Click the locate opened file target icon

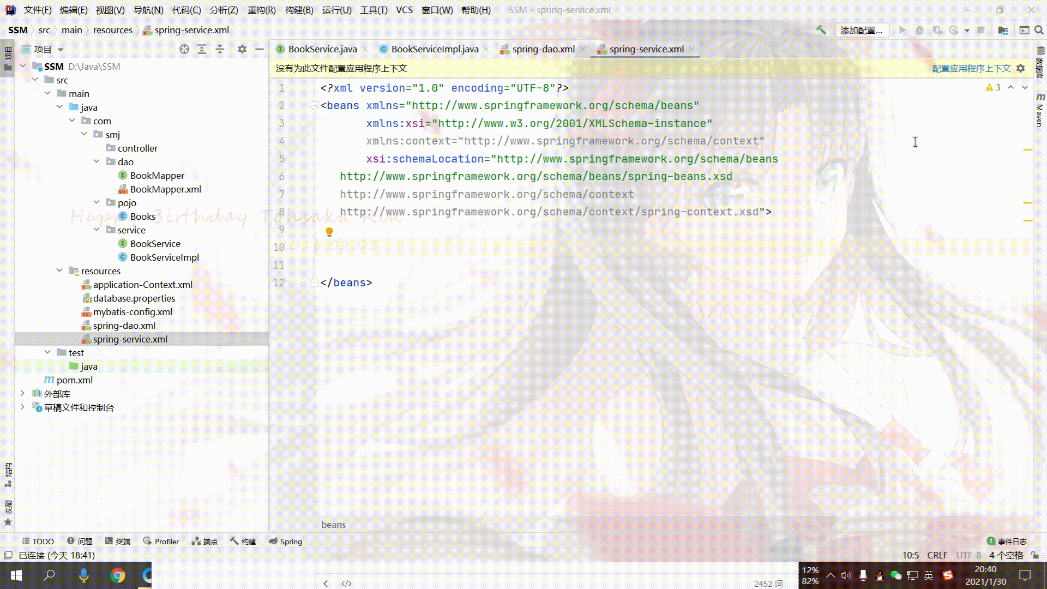[184, 49]
